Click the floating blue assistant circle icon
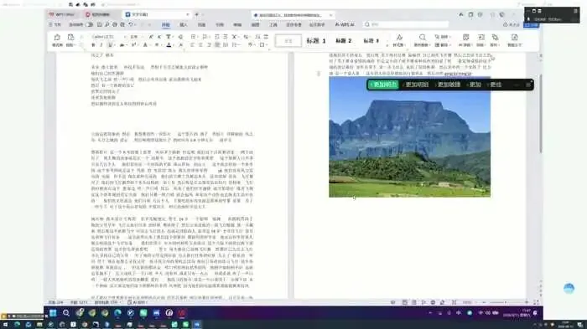This screenshot has height=329, width=587. (569, 288)
